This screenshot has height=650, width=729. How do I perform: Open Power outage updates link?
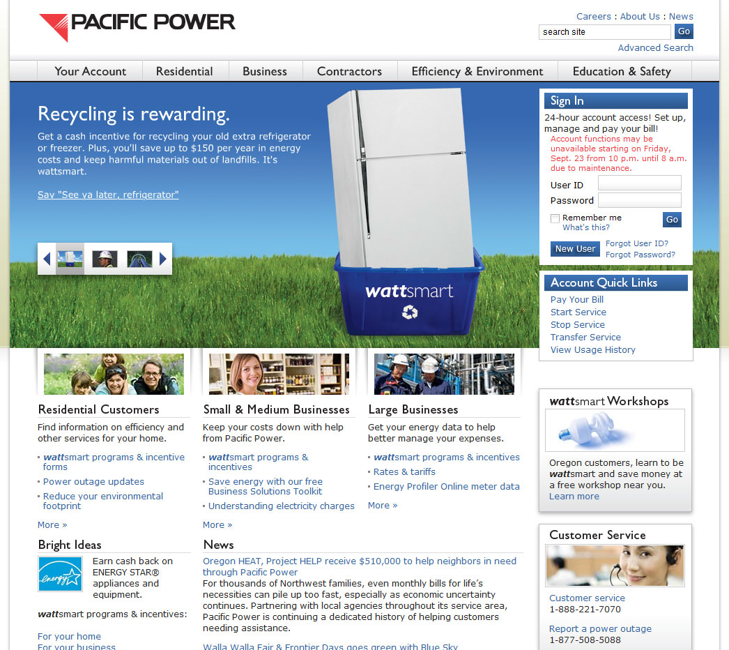tap(93, 481)
